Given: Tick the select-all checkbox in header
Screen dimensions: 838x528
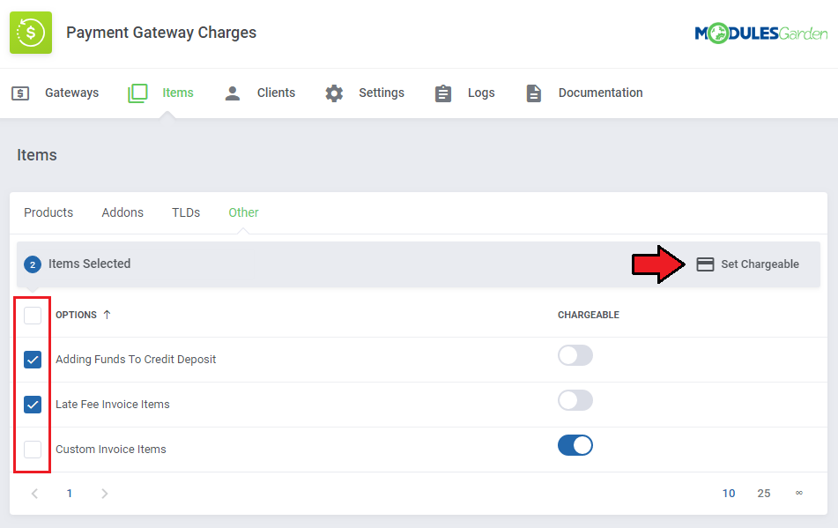Looking at the screenshot, I should [x=33, y=316].
